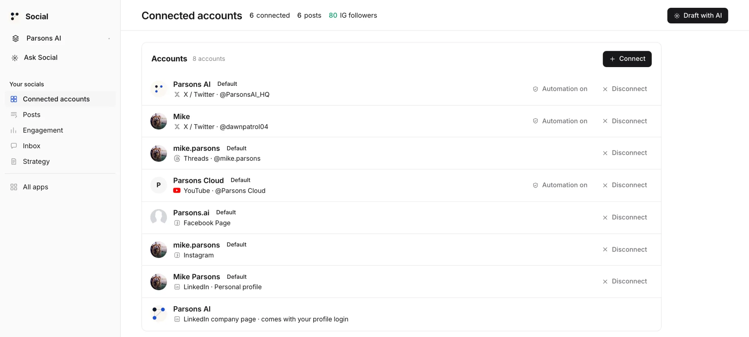749x337 pixels.
Task: Click the Facebook Page icon
Action: tap(177, 223)
